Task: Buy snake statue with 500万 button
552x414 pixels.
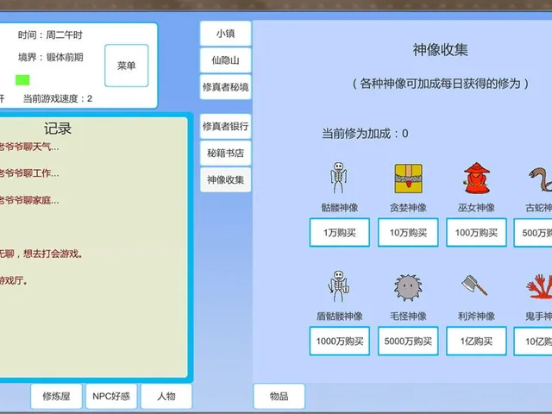Action: point(533,233)
